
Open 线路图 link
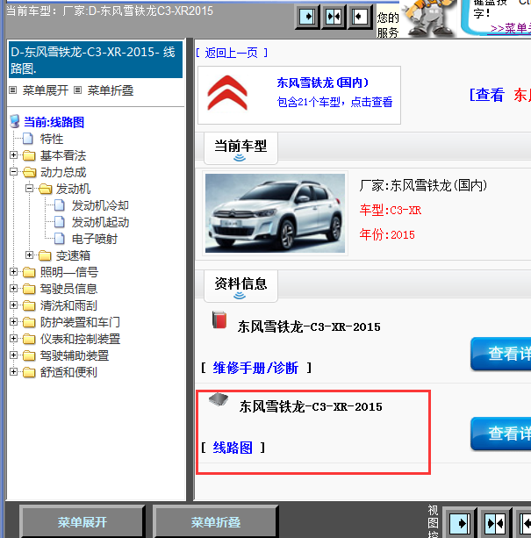pyautogui.click(x=233, y=448)
